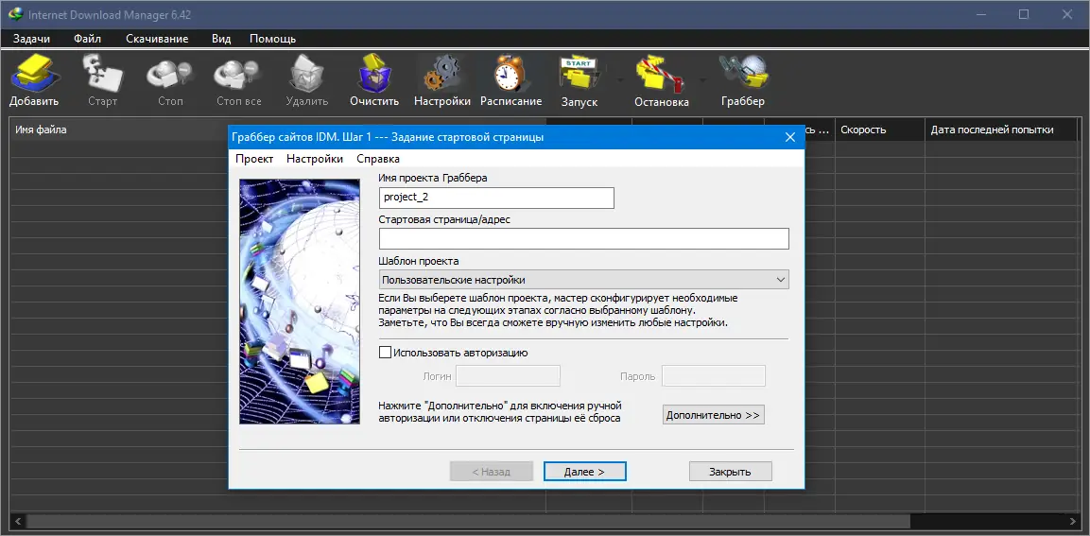Open the dialog's Настройки menu
The width and height of the screenshot is (1090, 536).
click(315, 159)
